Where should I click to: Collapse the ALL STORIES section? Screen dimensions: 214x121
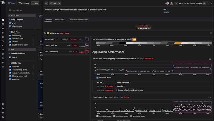(22, 16)
